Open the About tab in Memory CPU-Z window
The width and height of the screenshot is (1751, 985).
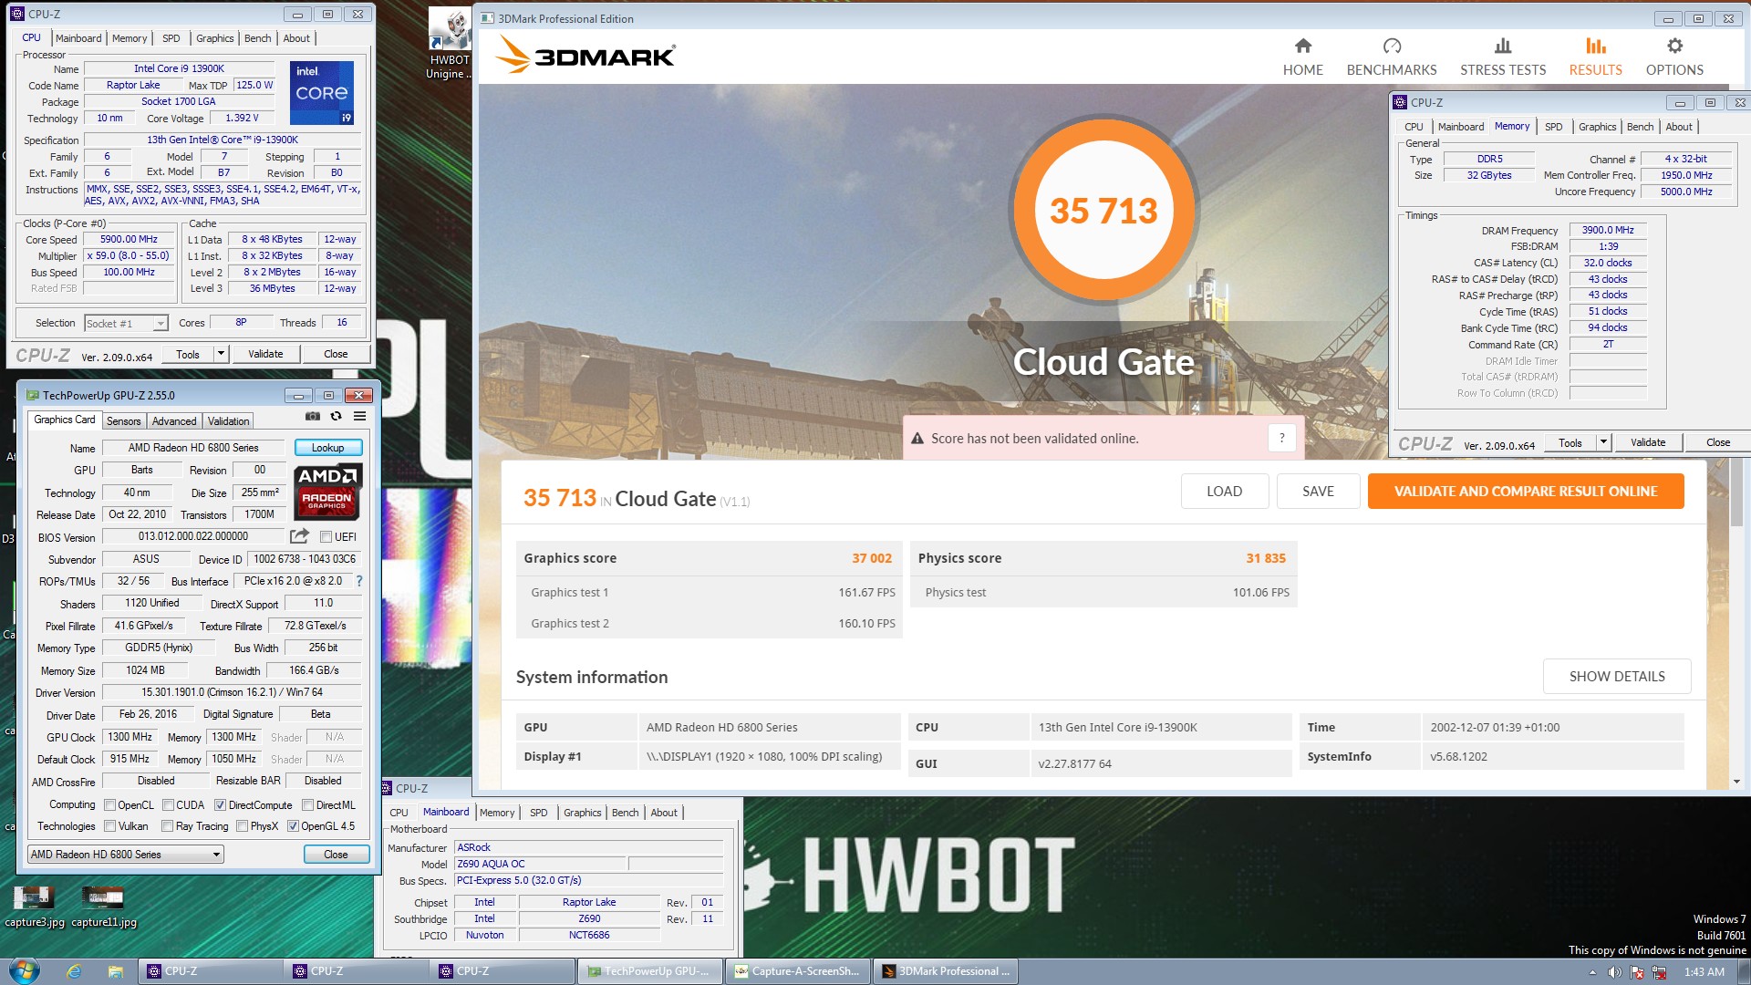tap(1678, 127)
